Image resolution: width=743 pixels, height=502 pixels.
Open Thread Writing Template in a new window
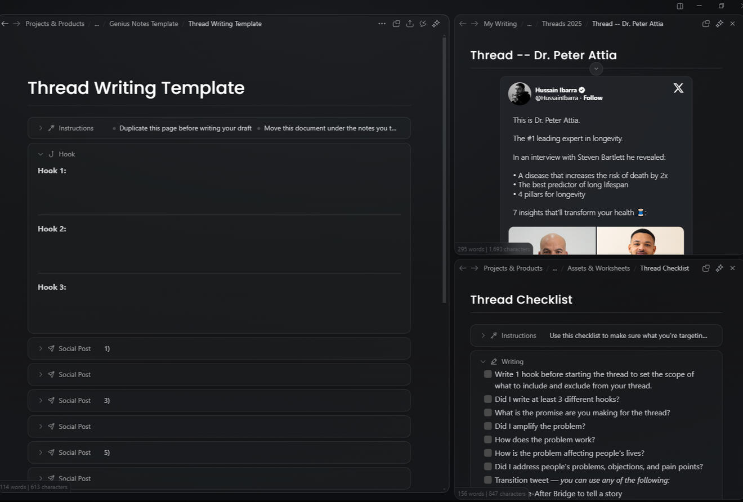[396, 24]
